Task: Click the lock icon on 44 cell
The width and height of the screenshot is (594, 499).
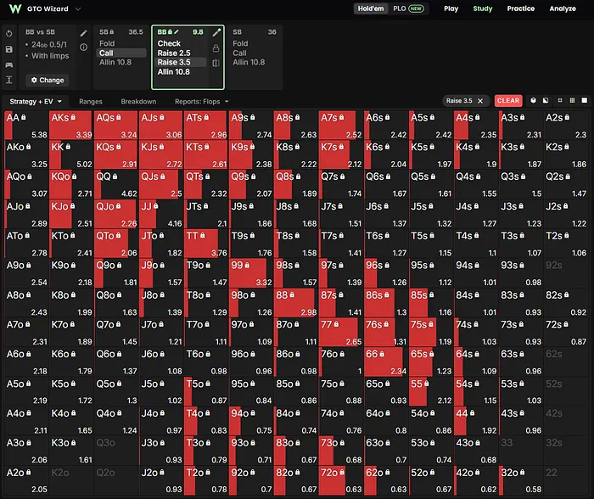Action: [472, 413]
